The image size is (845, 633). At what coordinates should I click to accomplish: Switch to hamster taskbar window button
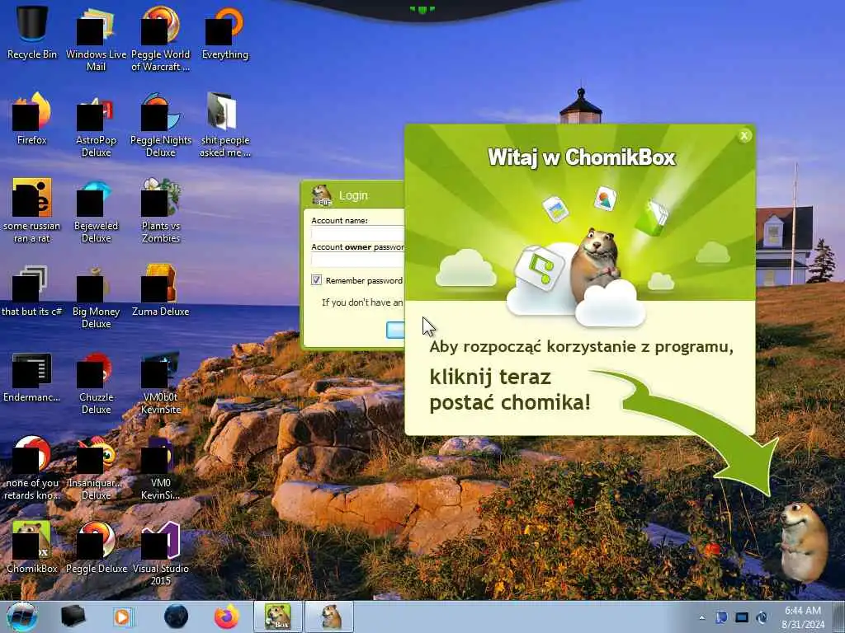pos(330,617)
